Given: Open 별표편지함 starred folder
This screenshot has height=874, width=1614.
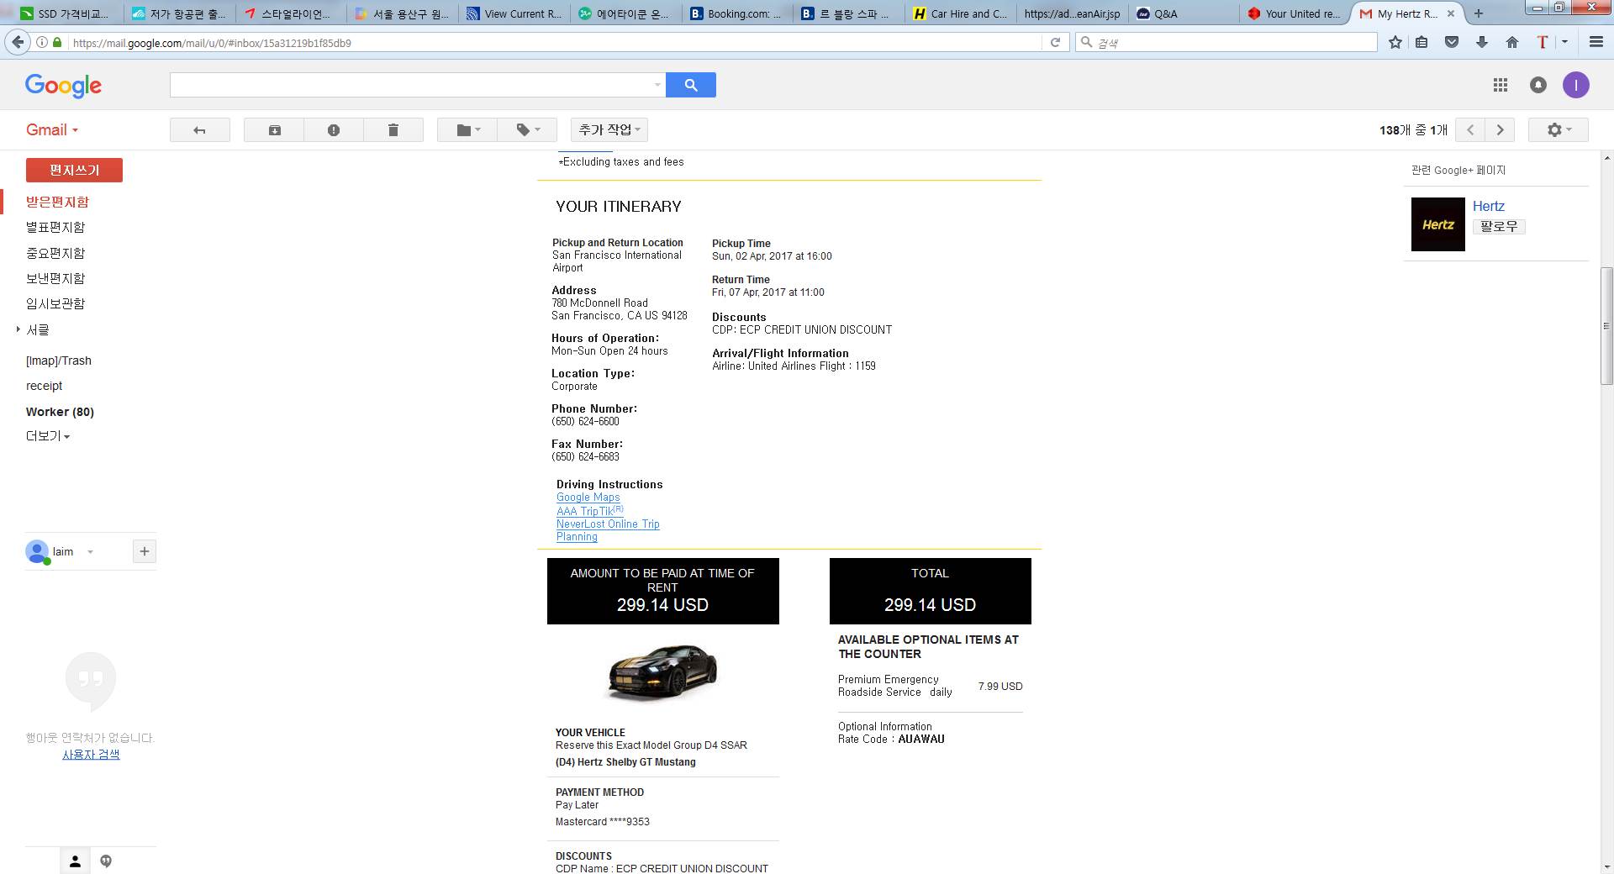Looking at the screenshot, I should point(55,228).
